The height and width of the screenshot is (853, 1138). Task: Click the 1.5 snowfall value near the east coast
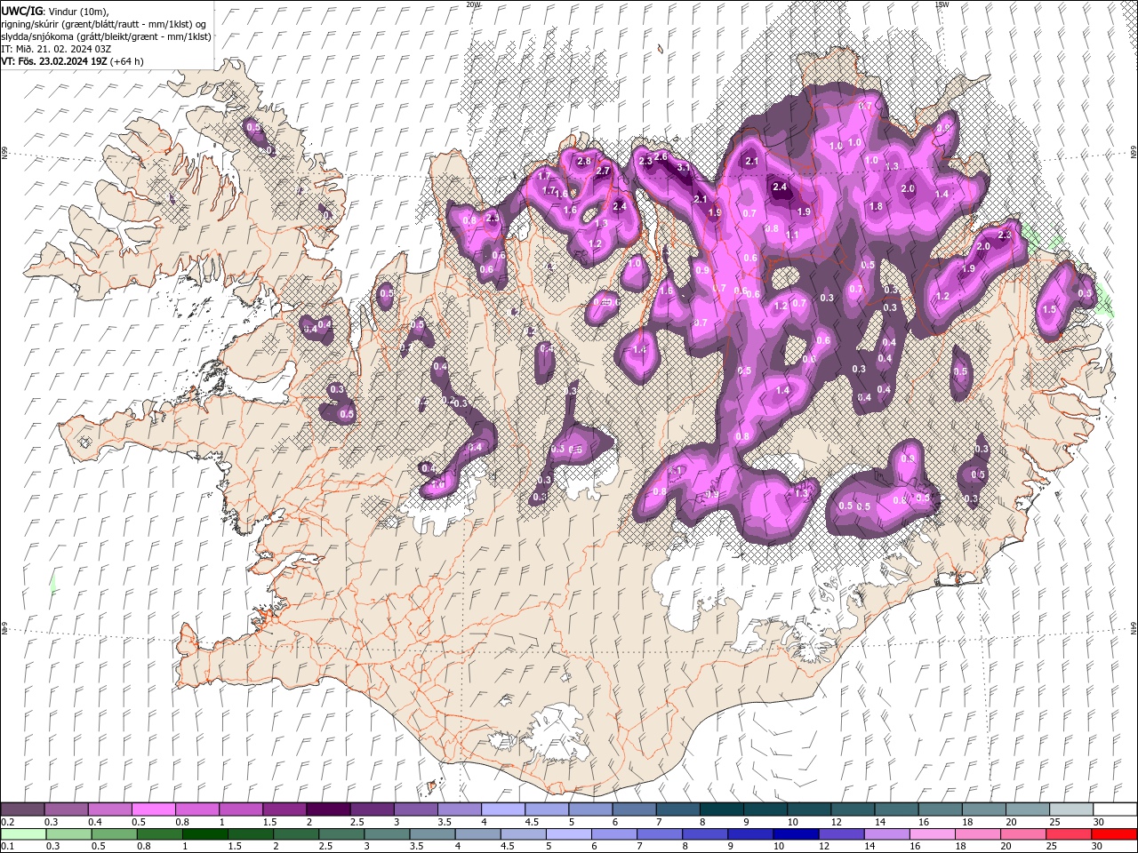coord(1049,309)
